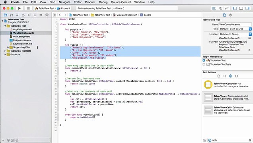253x143 pixels.
Task: Select Images.xcassets in navigator
Action: [22, 40]
